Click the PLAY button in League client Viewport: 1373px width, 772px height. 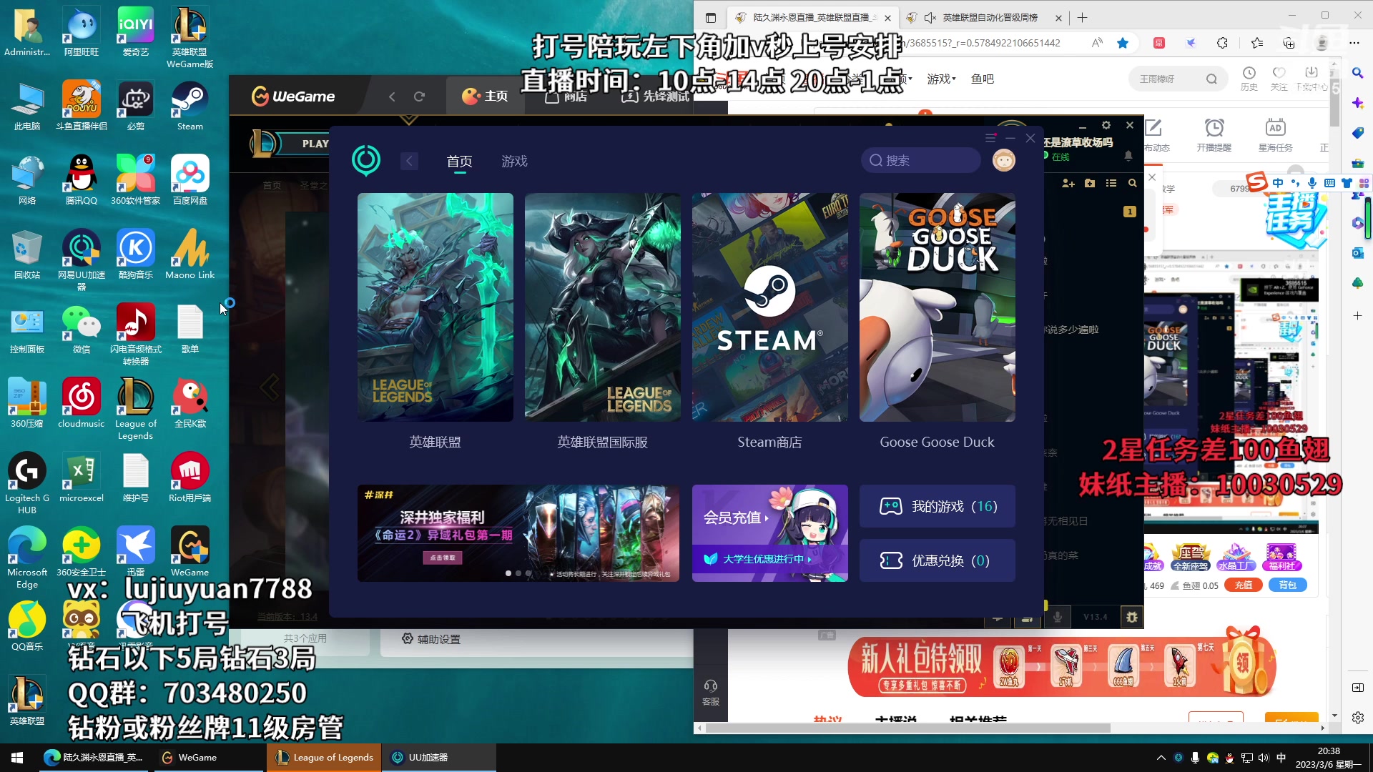click(303, 144)
